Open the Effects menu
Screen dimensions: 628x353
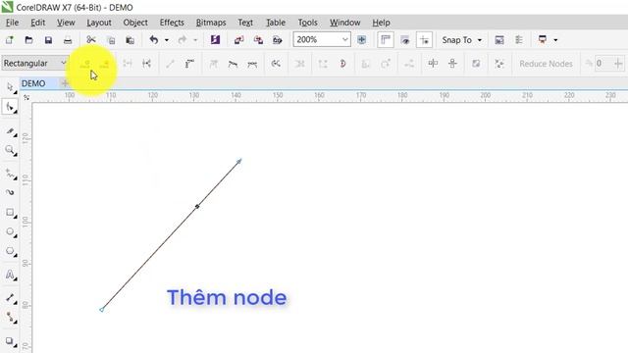point(172,23)
